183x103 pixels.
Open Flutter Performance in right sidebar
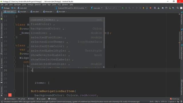pyautogui.click(x=182, y=51)
